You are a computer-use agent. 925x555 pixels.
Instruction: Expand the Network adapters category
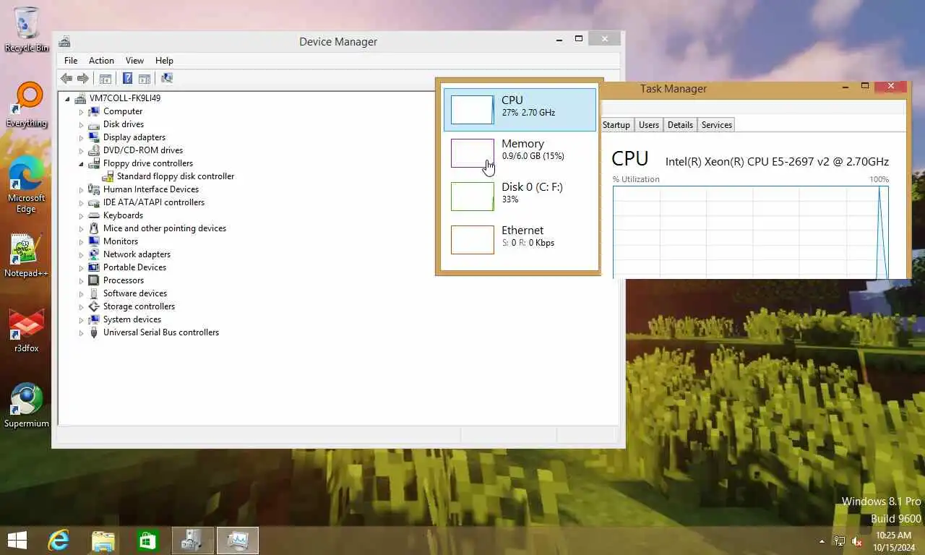(81, 254)
